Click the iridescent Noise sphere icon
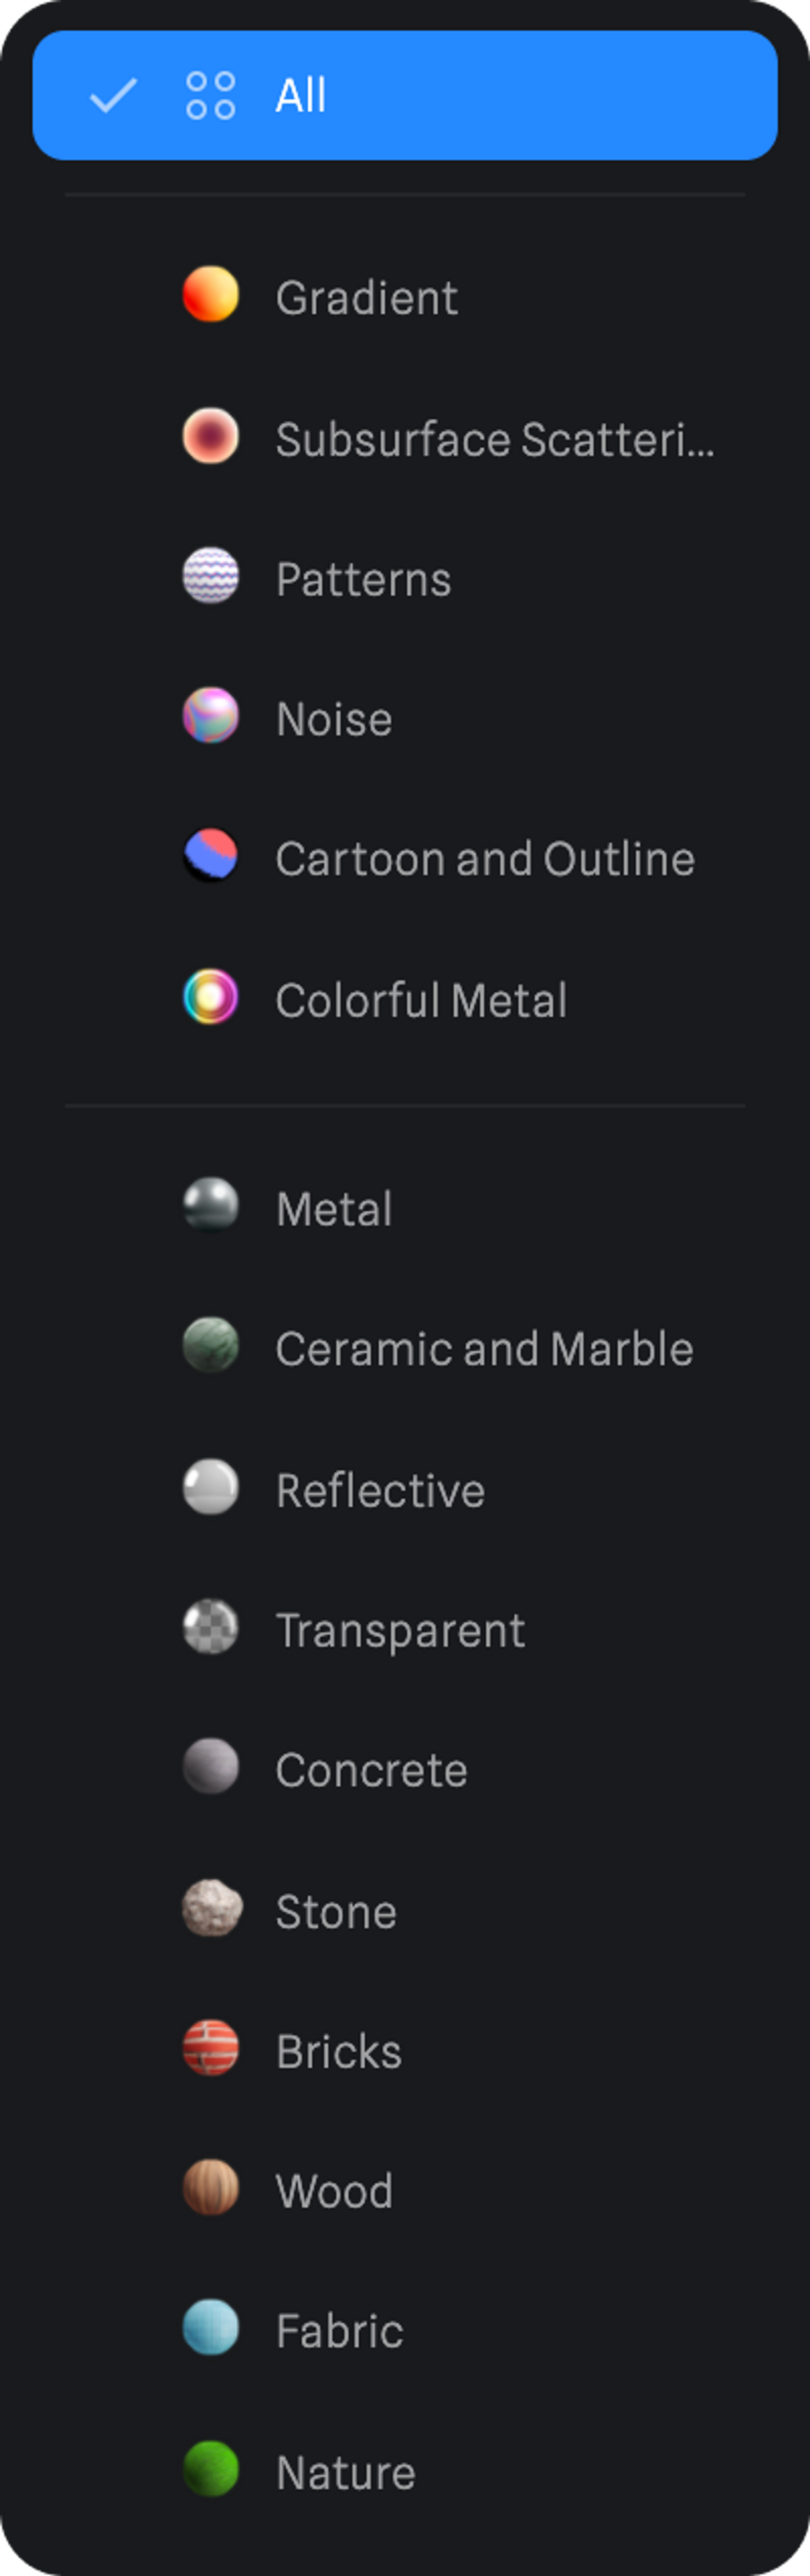Image resolution: width=810 pixels, height=2576 pixels. (211, 716)
